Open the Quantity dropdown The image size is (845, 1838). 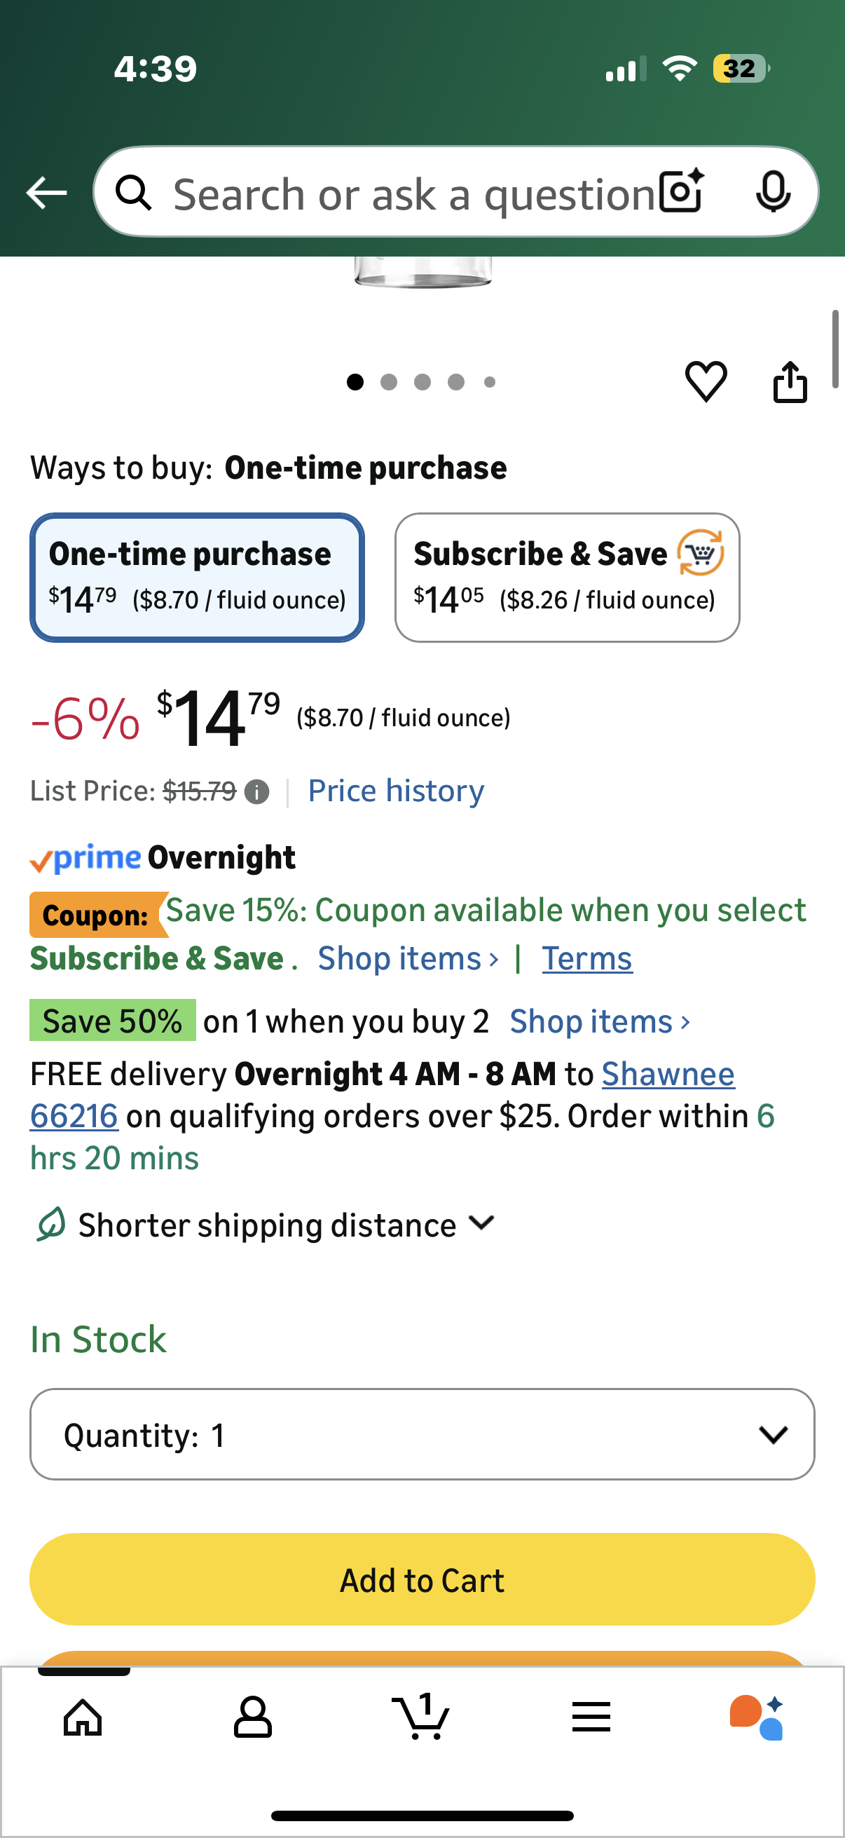pyautogui.click(x=422, y=1434)
